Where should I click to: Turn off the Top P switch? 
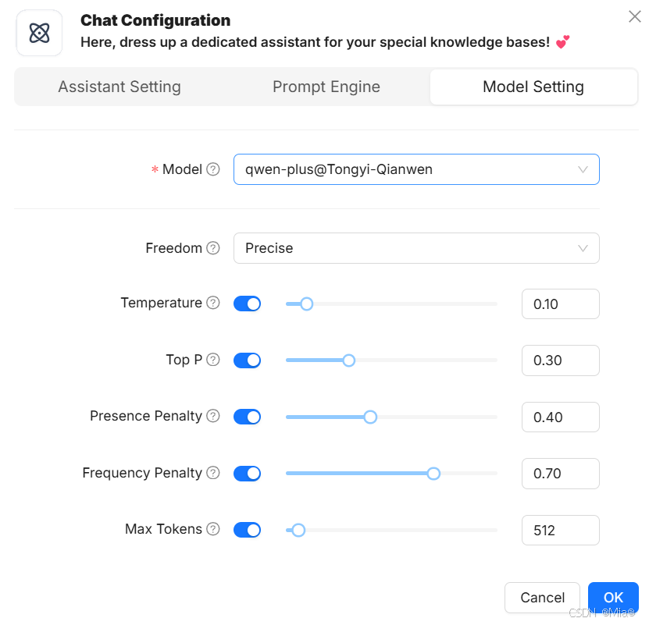click(x=247, y=360)
